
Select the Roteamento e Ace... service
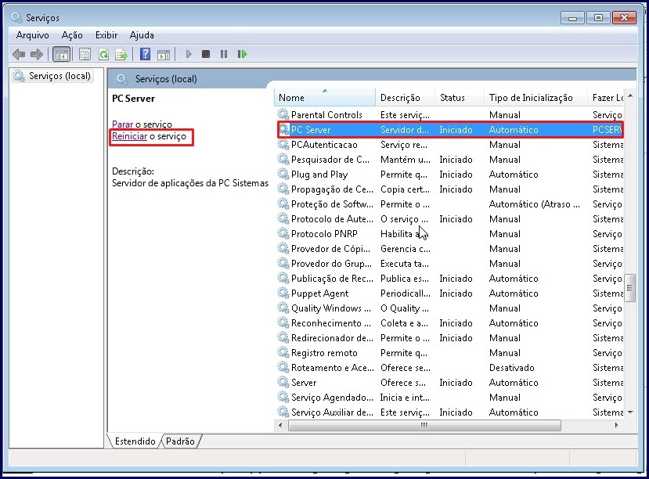click(449, 368)
